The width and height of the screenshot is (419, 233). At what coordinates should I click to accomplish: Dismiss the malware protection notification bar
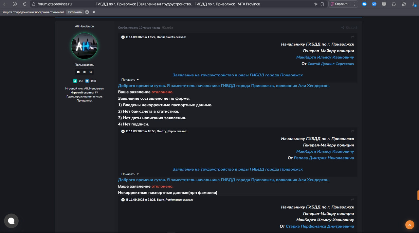pyautogui.click(x=94, y=12)
